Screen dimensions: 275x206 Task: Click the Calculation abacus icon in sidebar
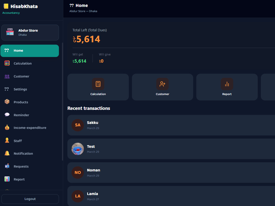tap(7, 63)
